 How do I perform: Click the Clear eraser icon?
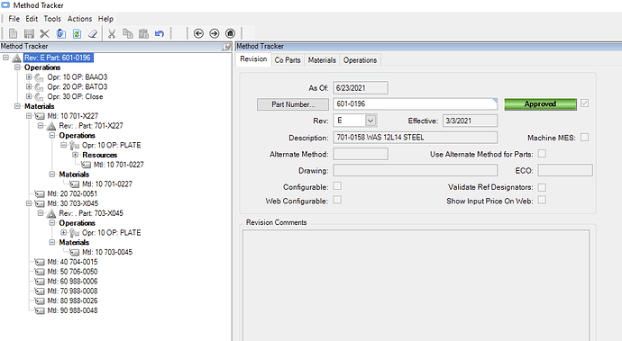pyautogui.click(x=93, y=33)
